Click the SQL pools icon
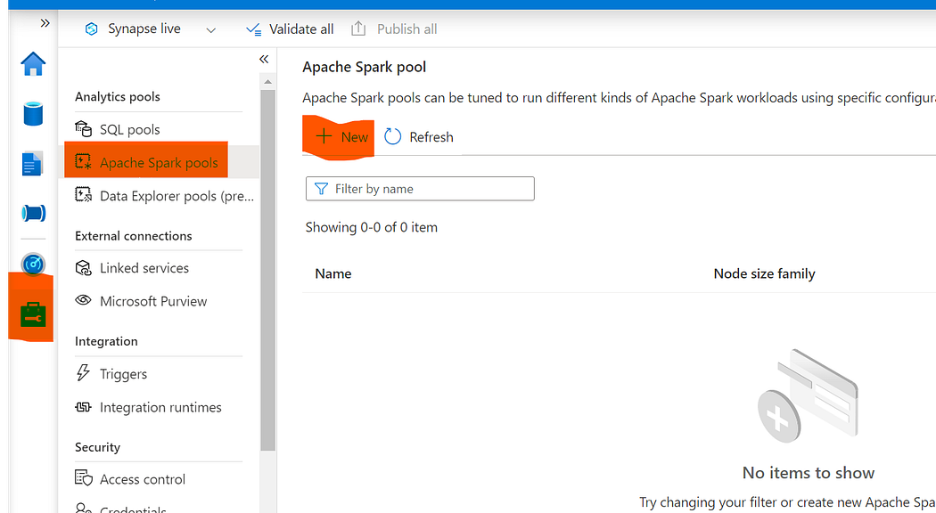 [83, 129]
